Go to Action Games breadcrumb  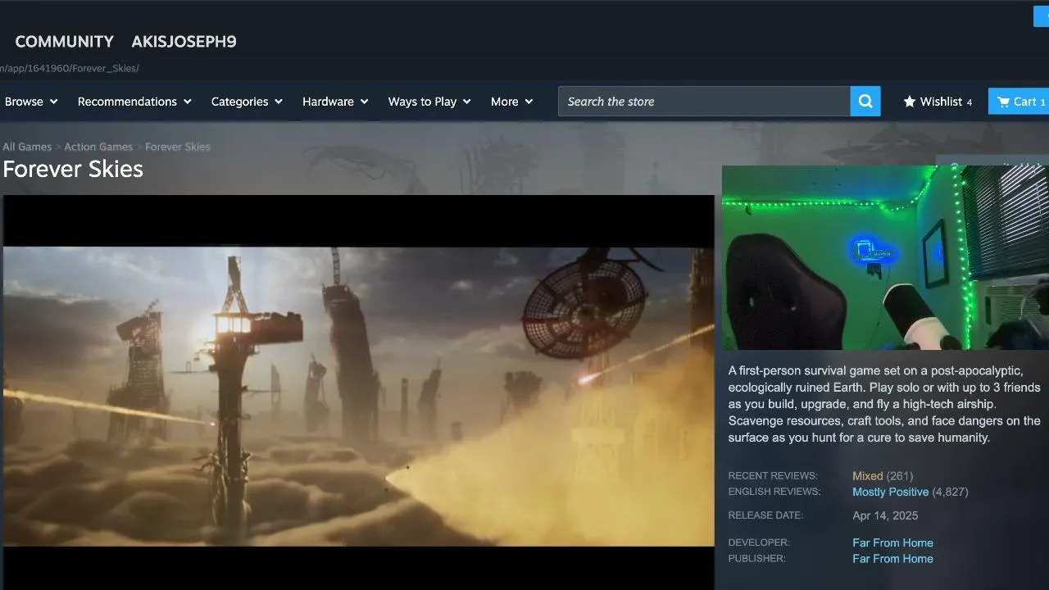(x=98, y=147)
